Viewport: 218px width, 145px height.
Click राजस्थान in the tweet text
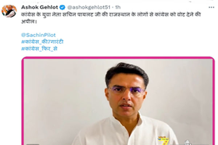tap(119, 14)
